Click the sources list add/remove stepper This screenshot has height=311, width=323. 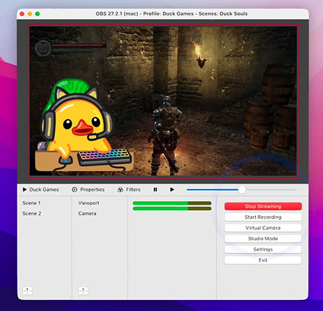pyautogui.click(x=83, y=291)
